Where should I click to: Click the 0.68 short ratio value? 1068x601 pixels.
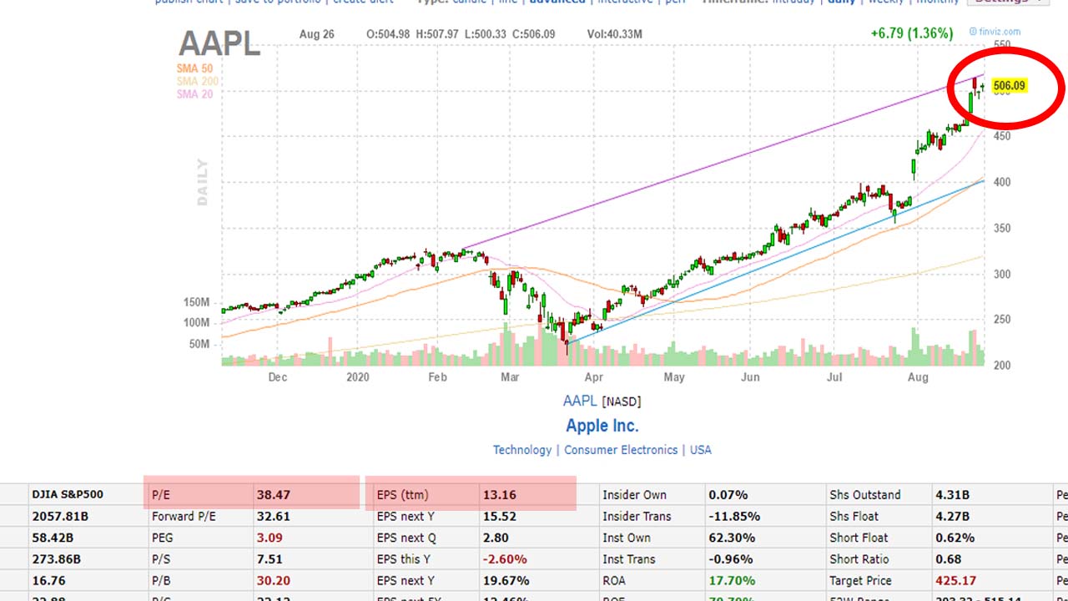[x=948, y=559]
